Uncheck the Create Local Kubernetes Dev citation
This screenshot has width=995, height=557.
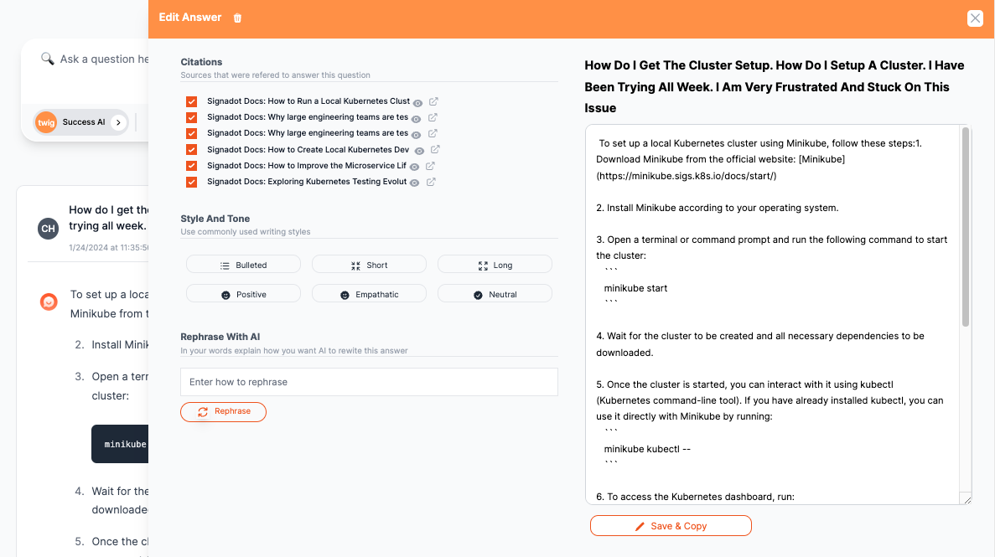tap(192, 150)
